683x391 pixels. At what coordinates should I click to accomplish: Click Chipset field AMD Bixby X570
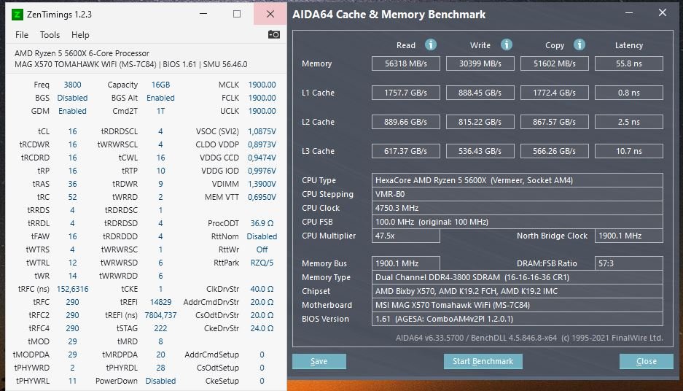click(x=518, y=291)
